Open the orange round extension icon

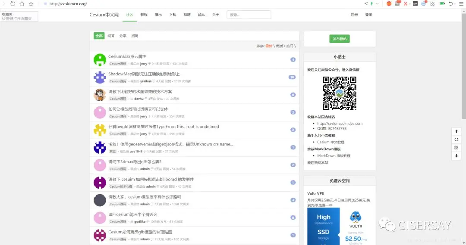click(x=389, y=3)
